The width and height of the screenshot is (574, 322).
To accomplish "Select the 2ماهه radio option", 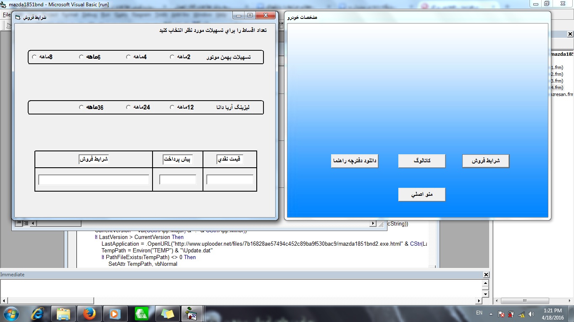I will [x=172, y=57].
